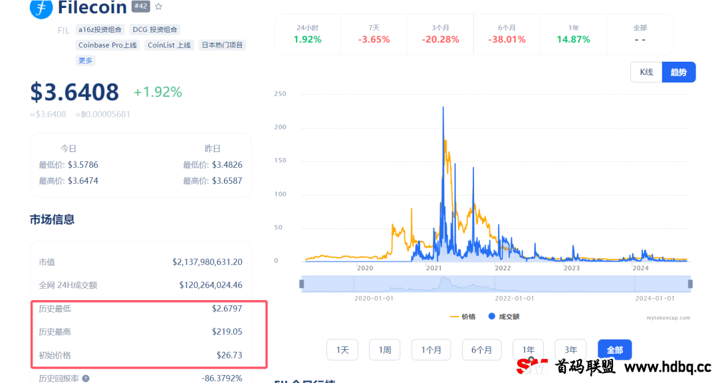Open the 日本热门项目 tag
718x383 pixels.
tap(222, 45)
